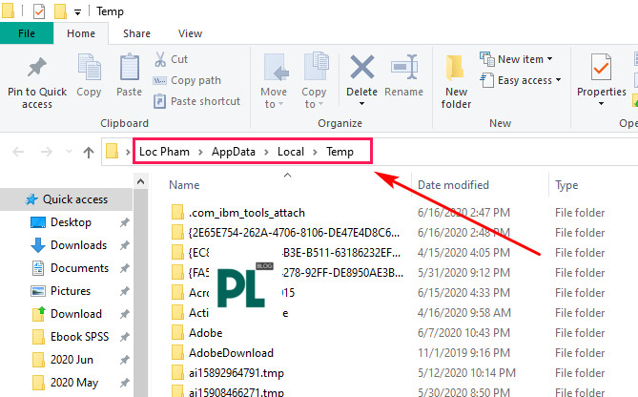Viewport: 638px width, 397px height.
Task: Open the 2020 Jun sidebar folder
Action: coord(72,360)
